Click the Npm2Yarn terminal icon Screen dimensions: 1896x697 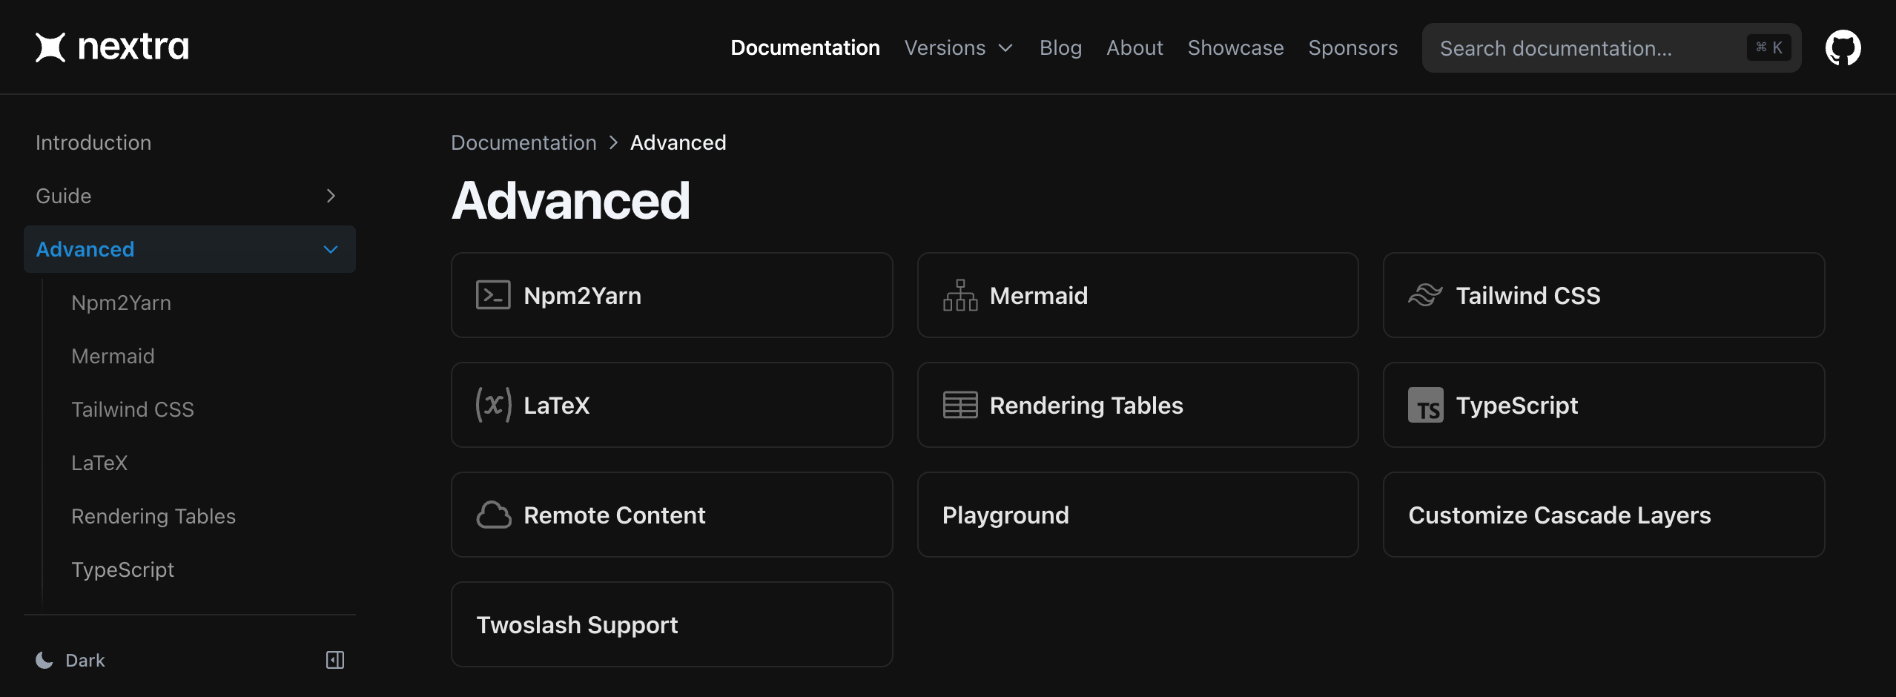492,294
